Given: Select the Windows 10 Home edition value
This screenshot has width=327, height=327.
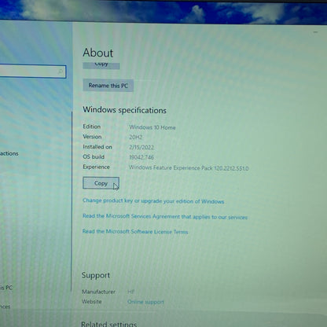Looking at the screenshot, I should (x=152, y=127).
